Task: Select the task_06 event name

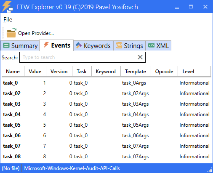Action: tap(12, 136)
